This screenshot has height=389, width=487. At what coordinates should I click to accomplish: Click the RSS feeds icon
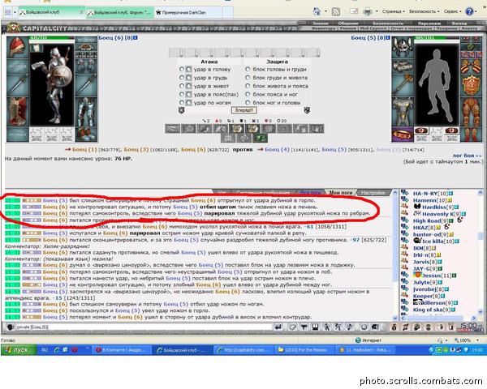tap(336, 11)
